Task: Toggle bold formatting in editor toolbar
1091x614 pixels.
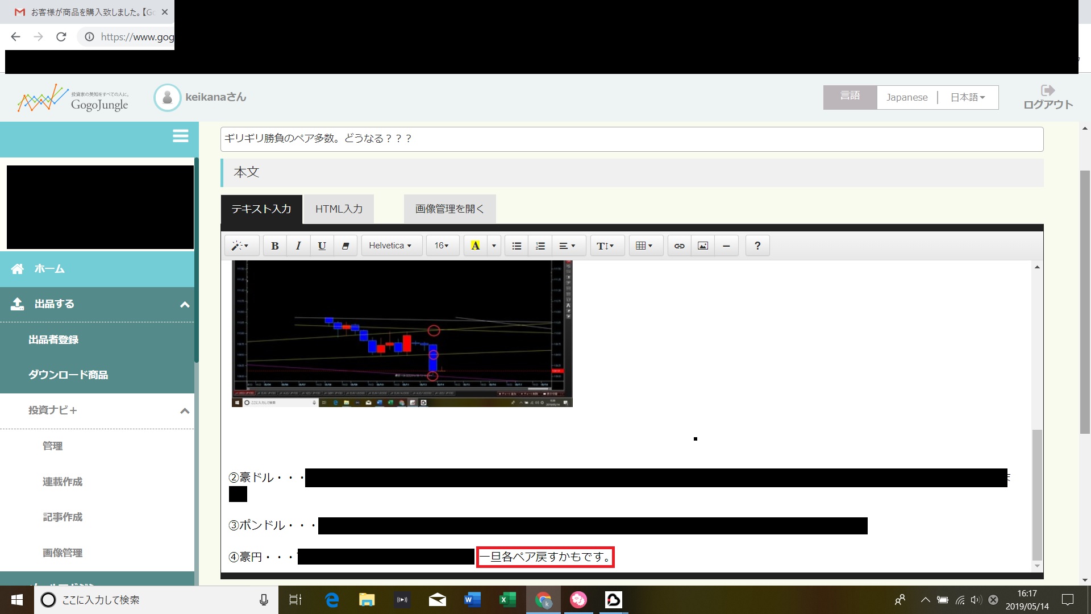Action: (275, 246)
